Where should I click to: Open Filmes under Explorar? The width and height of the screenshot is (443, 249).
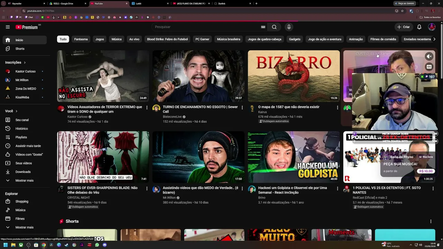click(24, 219)
